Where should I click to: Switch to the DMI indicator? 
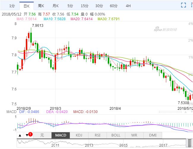[x=153, y=135]
